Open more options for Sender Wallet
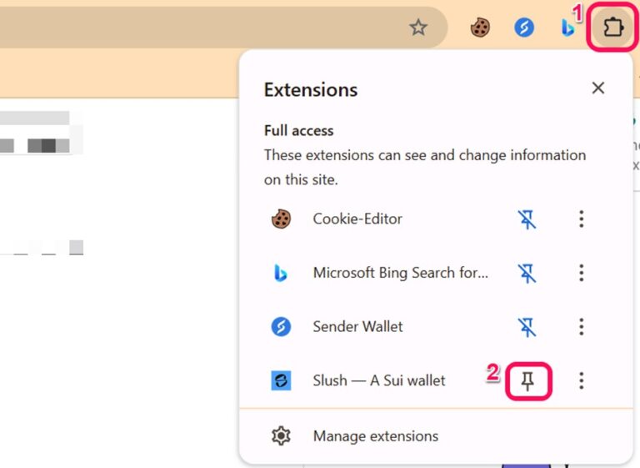The image size is (640, 468). click(x=581, y=326)
